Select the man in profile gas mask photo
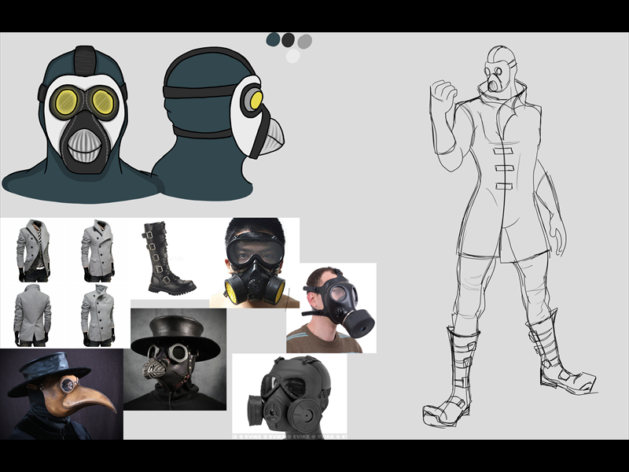The height and width of the screenshot is (472, 629). tap(331, 308)
